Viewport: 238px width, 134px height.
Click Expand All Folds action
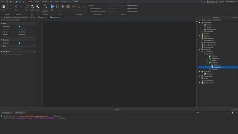point(132,9)
